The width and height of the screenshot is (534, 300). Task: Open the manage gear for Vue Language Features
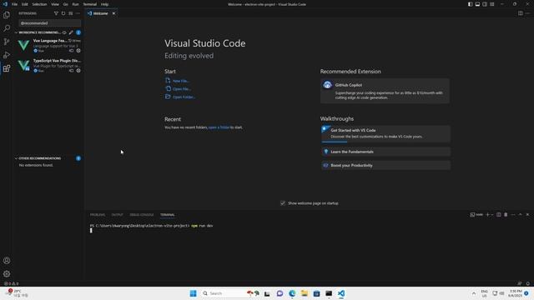tap(78, 51)
